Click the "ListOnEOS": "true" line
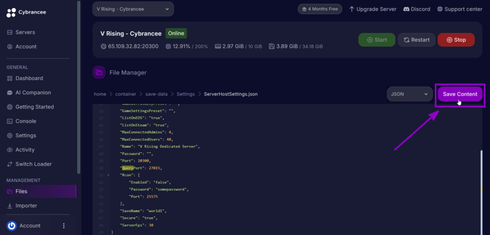Screen dimensions: 490x235 pos(142,118)
